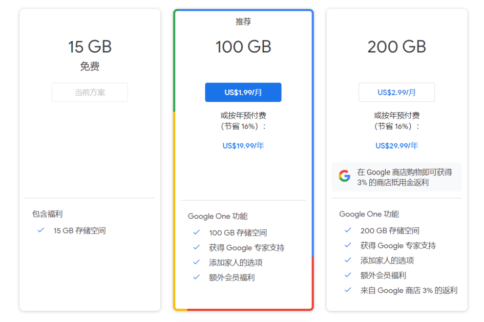Click the Google logo in 200 GB card
The width and height of the screenshot is (484, 322).
(x=345, y=177)
